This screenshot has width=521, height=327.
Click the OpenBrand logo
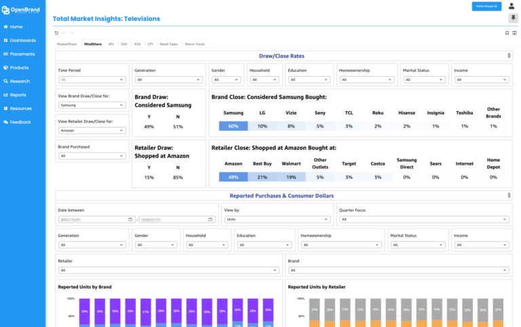21,10
